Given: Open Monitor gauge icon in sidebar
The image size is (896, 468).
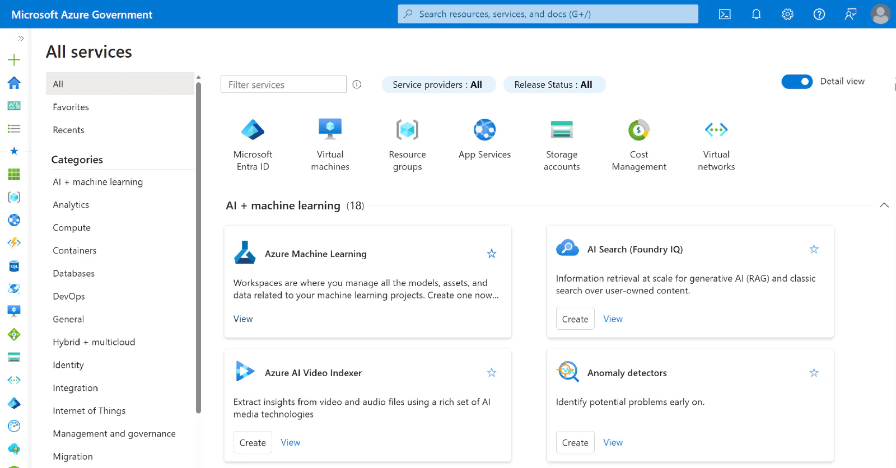Looking at the screenshot, I should coord(14,426).
